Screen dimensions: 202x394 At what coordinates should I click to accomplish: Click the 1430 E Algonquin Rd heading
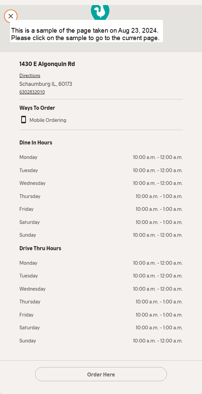47,64
